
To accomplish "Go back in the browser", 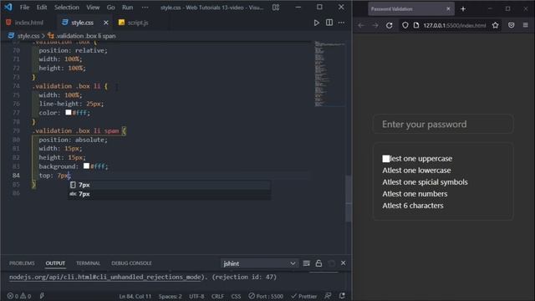I will 361,25.
